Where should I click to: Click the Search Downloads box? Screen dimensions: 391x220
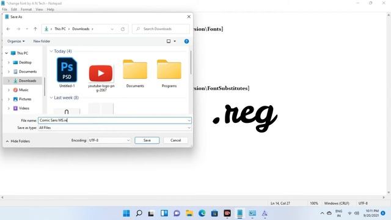click(161, 29)
